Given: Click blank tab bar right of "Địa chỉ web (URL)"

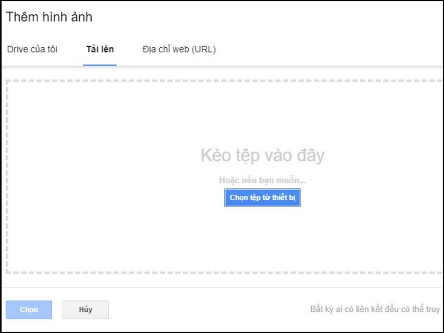Looking at the screenshot, I should click(x=324, y=49).
